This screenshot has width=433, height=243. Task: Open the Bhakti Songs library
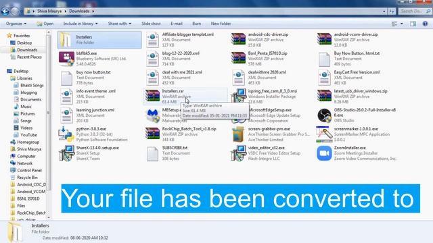tap(32, 86)
